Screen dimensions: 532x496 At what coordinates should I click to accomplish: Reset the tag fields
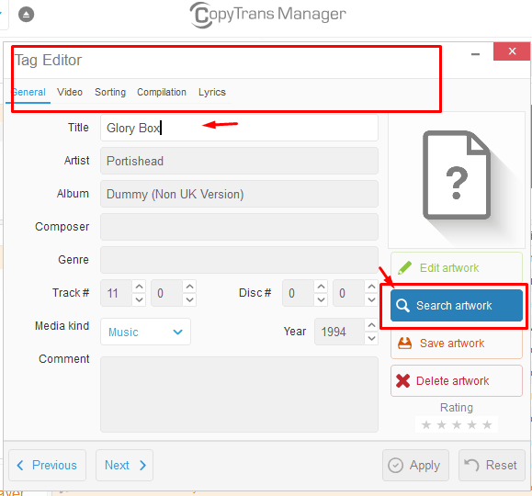492,465
